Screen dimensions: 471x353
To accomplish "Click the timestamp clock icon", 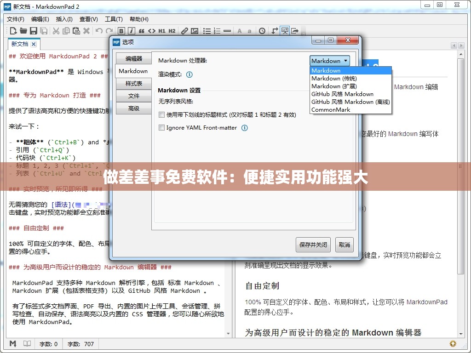I will (x=261, y=31).
